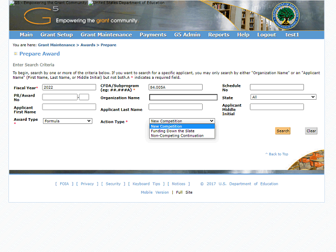Click the Department of Education seal logo
The image size is (336, 252).
click(286, 16)
